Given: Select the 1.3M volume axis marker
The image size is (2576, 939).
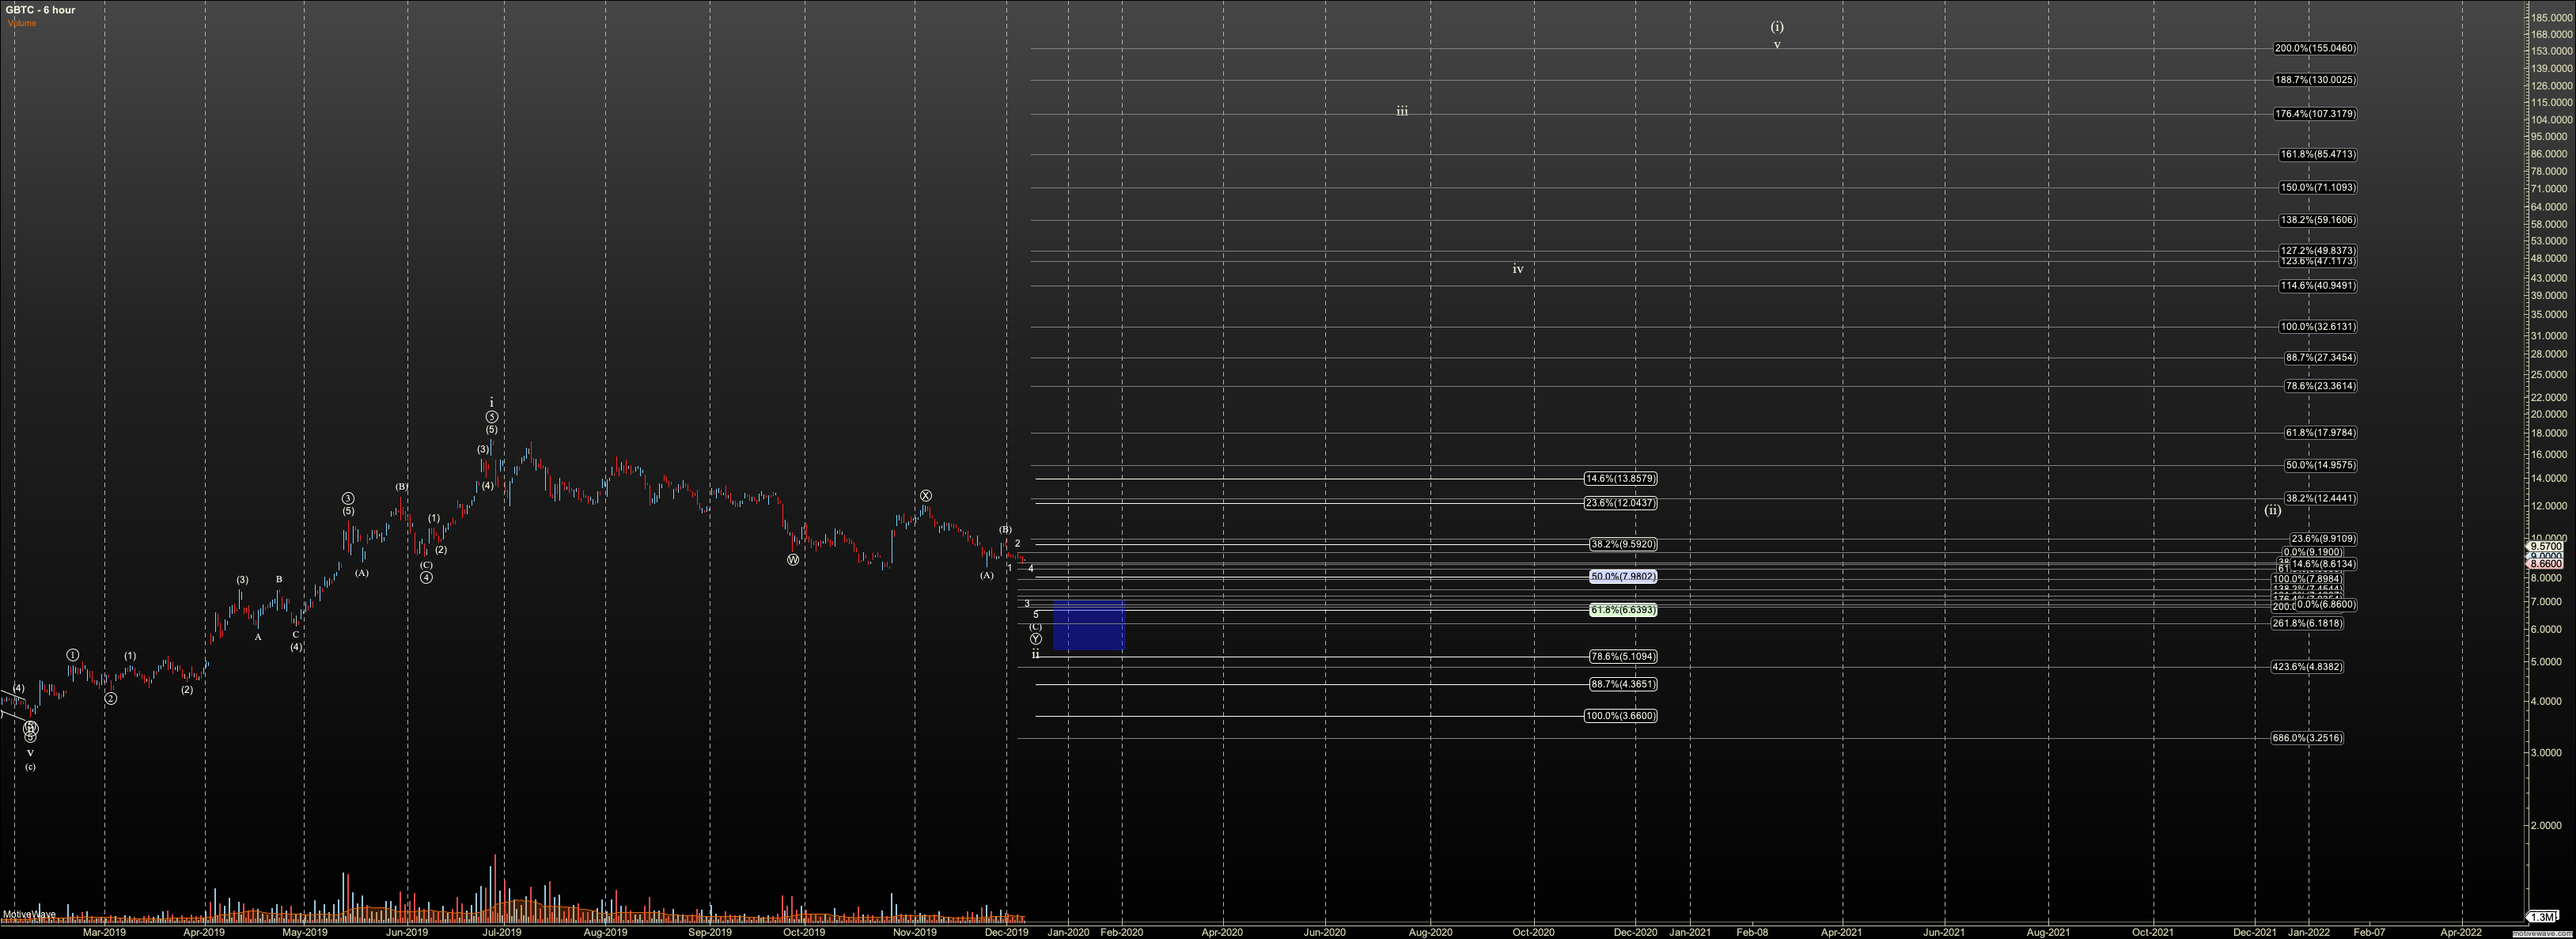Looking at the screenshot, I should pos(2541,917).
